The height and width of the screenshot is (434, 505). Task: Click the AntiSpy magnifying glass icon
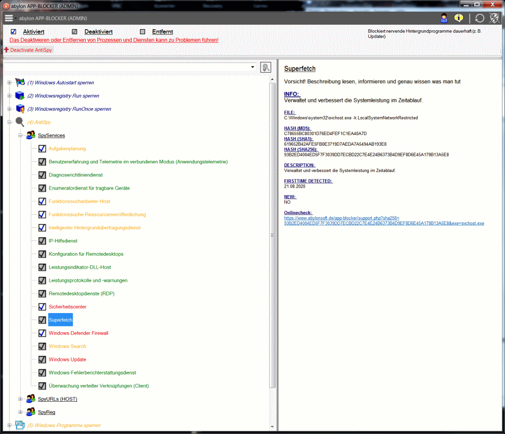[20, 122]
